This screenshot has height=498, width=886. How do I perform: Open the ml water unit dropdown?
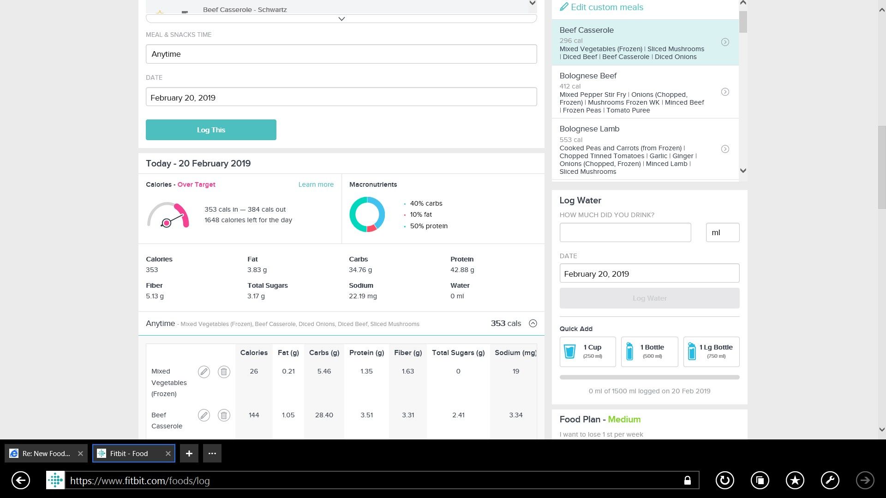point(722,232)
